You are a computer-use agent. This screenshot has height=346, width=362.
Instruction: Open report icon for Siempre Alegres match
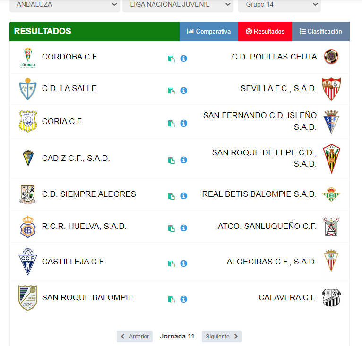click(x=171, y=196)
